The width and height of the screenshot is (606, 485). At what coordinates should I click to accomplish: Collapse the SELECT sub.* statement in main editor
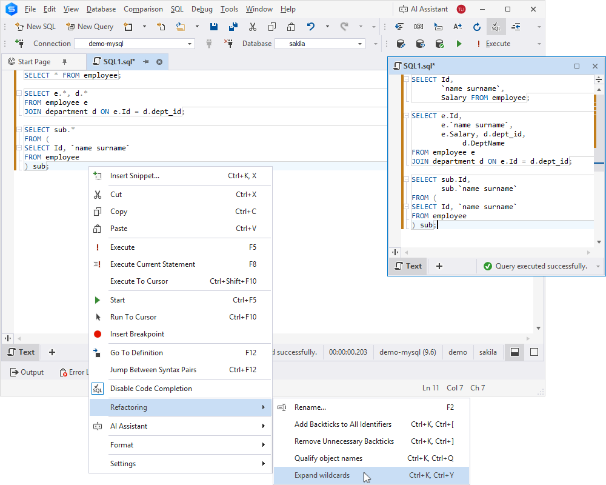pyautogui.click(x=19, y=130)
